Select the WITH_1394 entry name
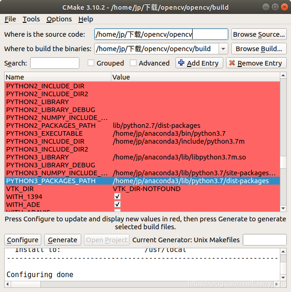 tap(24, 197)
